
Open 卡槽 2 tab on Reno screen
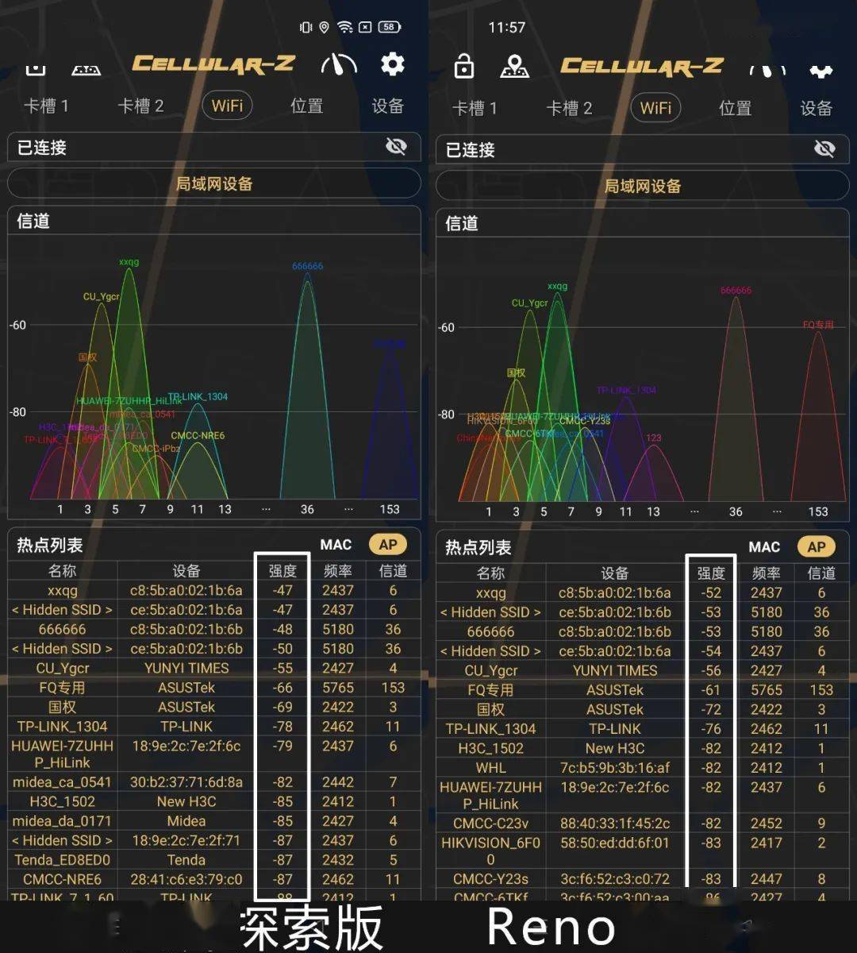pyautogui.click(x=569, y=108)
